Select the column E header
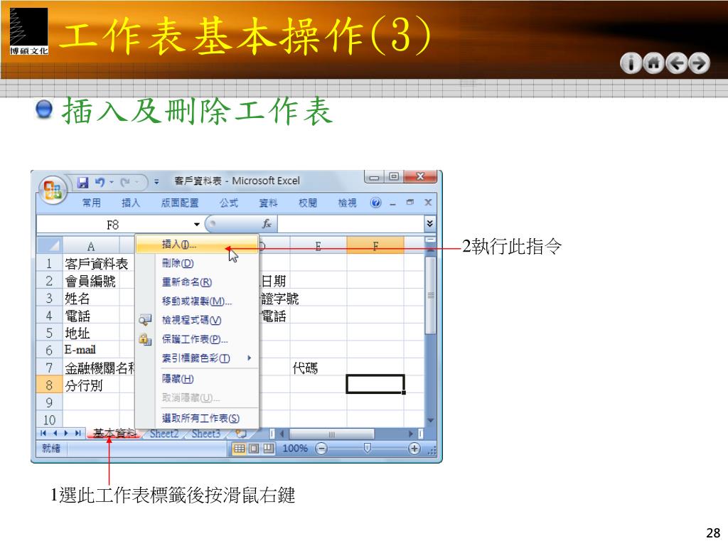Viewport: 728px width, 546px height. (x=318, y=245)
